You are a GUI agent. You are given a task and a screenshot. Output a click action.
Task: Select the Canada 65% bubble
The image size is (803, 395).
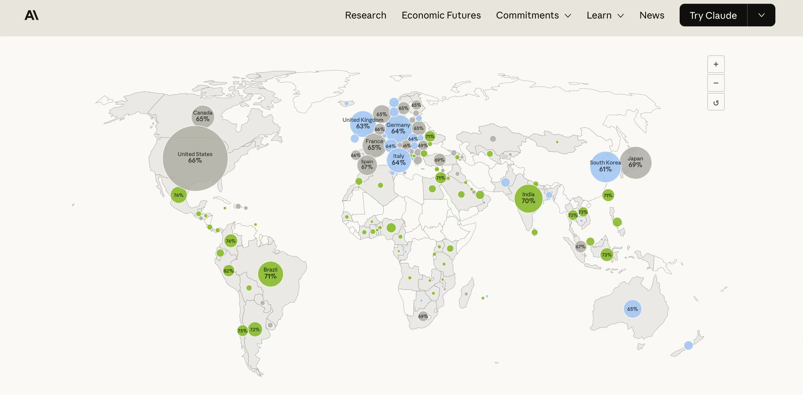click(x=202, y=116)
